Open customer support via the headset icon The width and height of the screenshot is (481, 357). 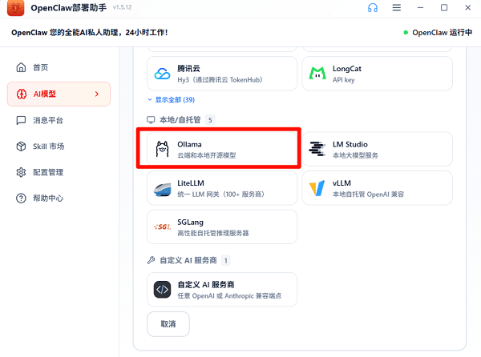[373, 8]
